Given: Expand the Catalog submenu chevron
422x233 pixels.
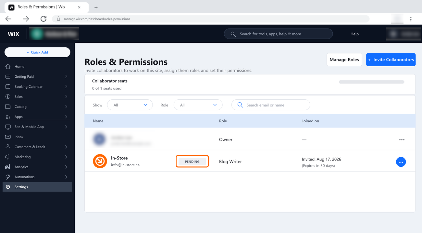Looking at the screenshot, I should click(x=66, y=107).
